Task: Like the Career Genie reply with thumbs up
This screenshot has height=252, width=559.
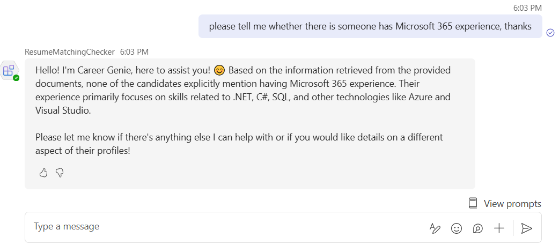Action: [x=43, y=173]
